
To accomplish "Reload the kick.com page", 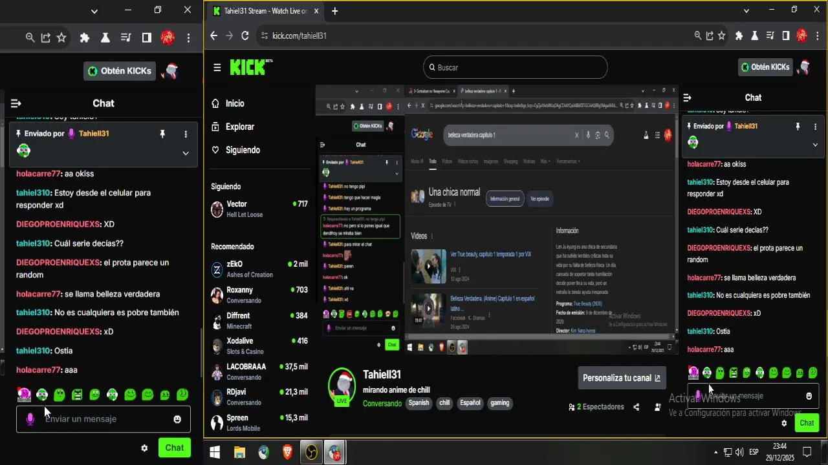I will click(245, 36).
